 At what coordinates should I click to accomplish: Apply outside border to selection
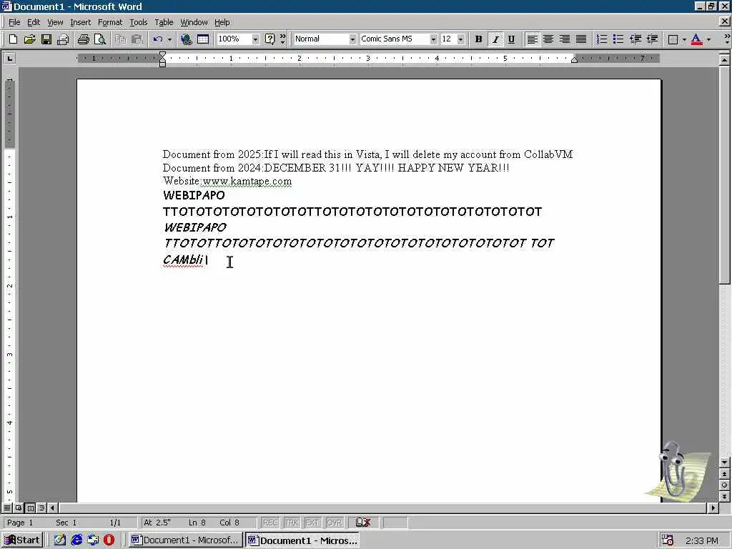[673, 39]
